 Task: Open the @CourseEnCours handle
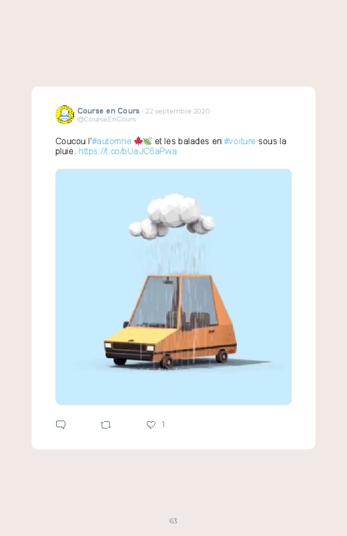point(107,119)
